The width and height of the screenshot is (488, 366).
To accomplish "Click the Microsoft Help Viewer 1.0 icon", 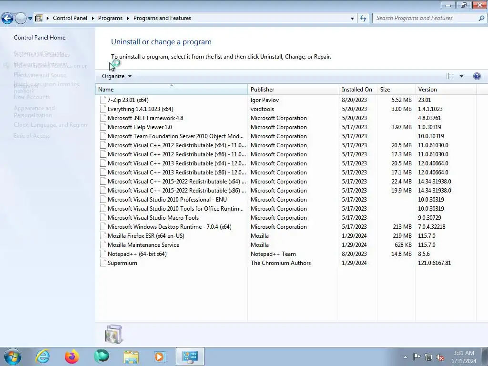I will point(103,127).
